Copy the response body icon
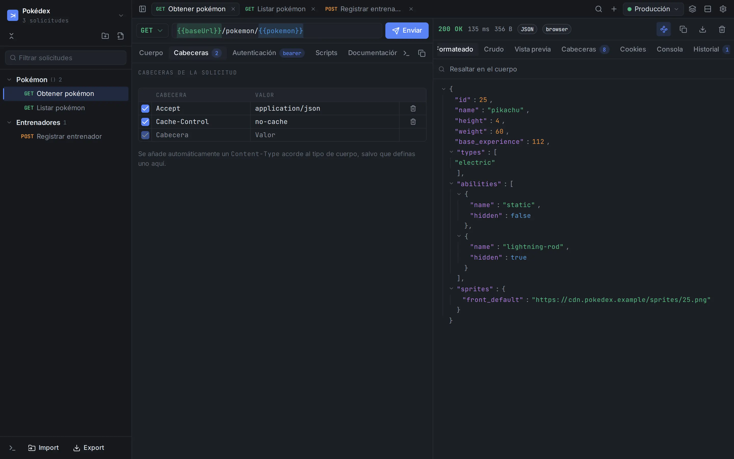734x459 pixels. pos(683,29)
